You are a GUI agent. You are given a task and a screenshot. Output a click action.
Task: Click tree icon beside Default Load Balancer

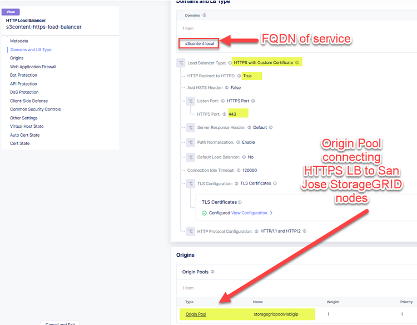point(191,157)
